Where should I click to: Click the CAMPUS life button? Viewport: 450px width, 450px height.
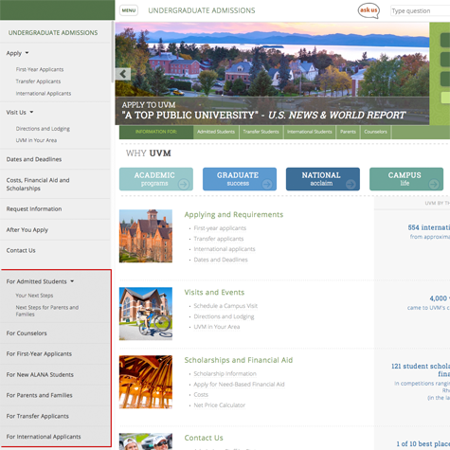pos(406,179)
